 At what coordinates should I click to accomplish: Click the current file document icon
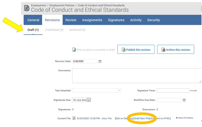74,118
